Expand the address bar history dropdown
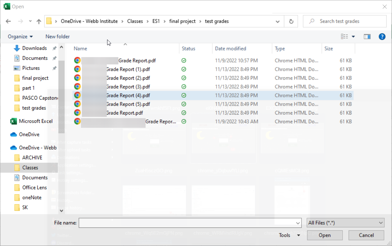Screen dimensions: 392x246 [x=278, y=21]
